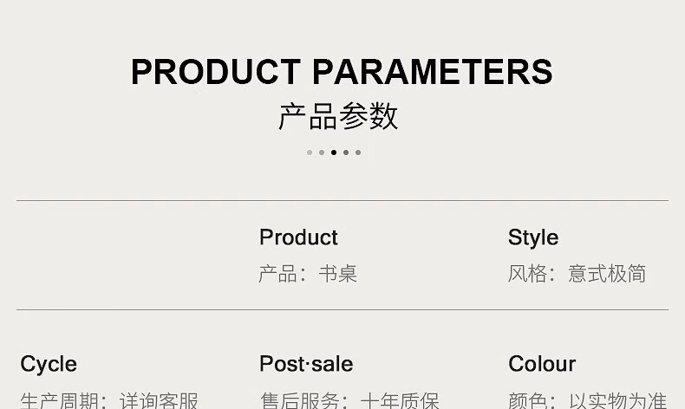Click the first pagination dot
The height and width of the screenshot is (409, 685).
[310, 153]
